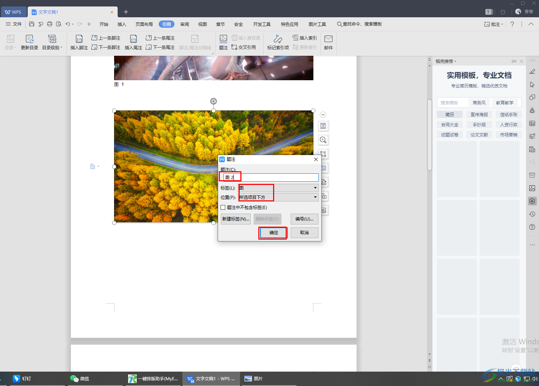Click the OK (确定) button in caption dialog
539x386 pixels.
pyautogui.click(x=273, y=233)
